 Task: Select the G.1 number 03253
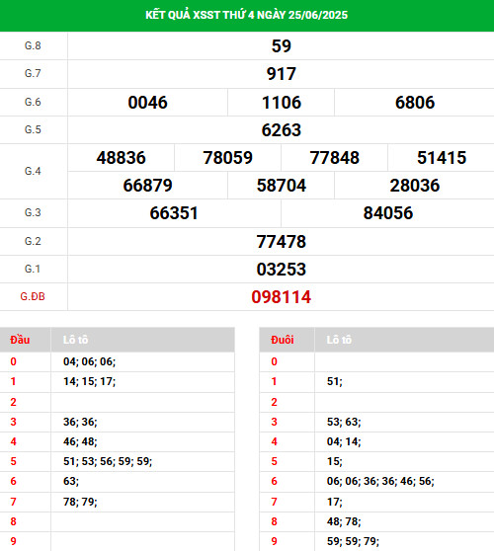coord(282,270)
